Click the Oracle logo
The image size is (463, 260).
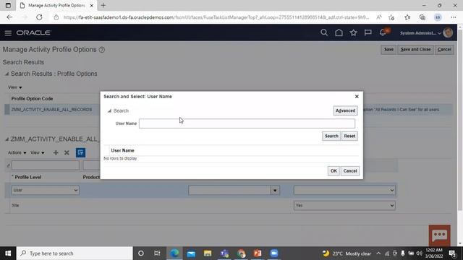34,32
